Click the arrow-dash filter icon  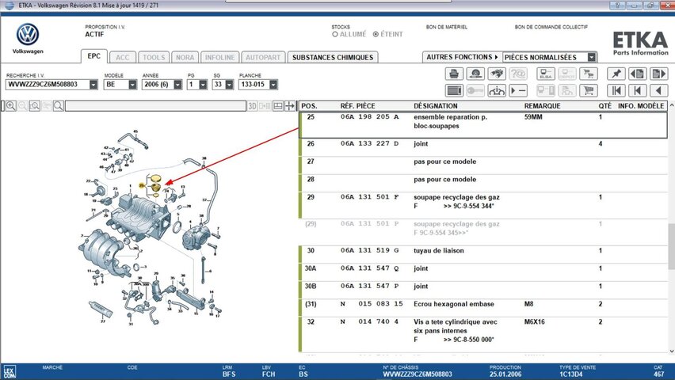(x=518, y=90)
